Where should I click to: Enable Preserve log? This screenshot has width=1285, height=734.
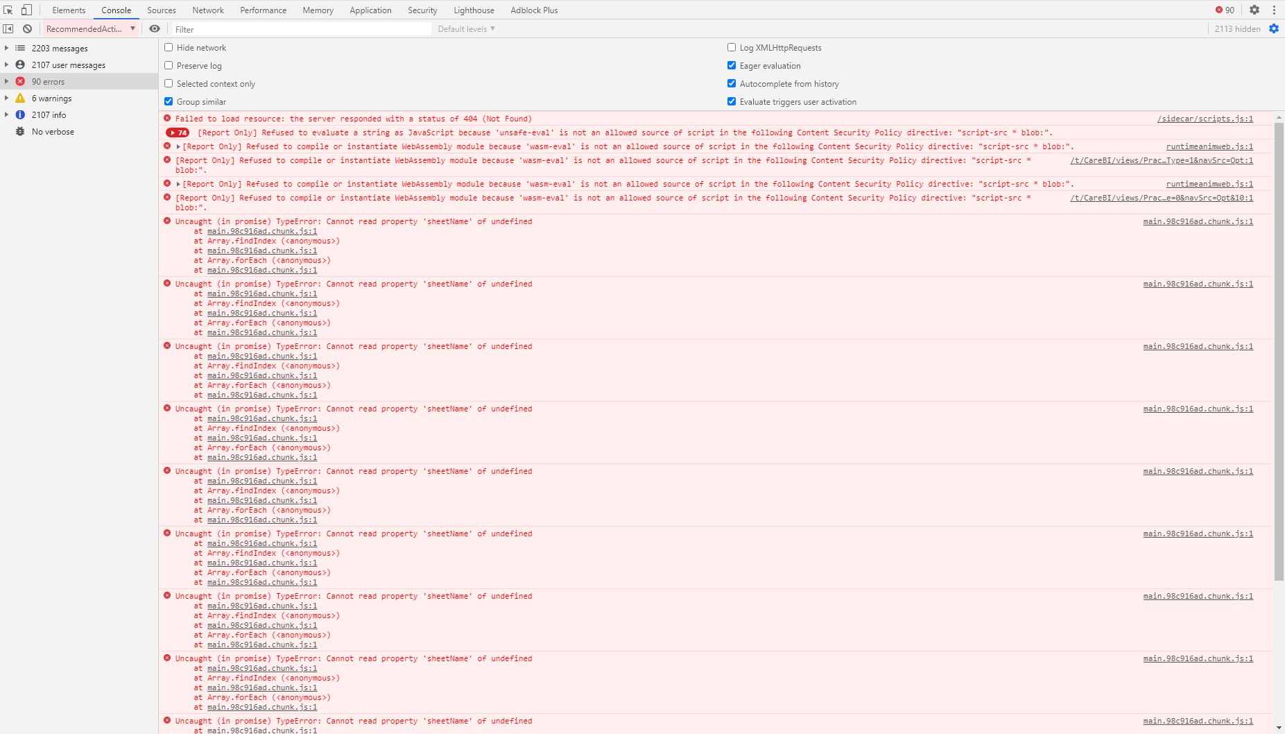point(169,65)
